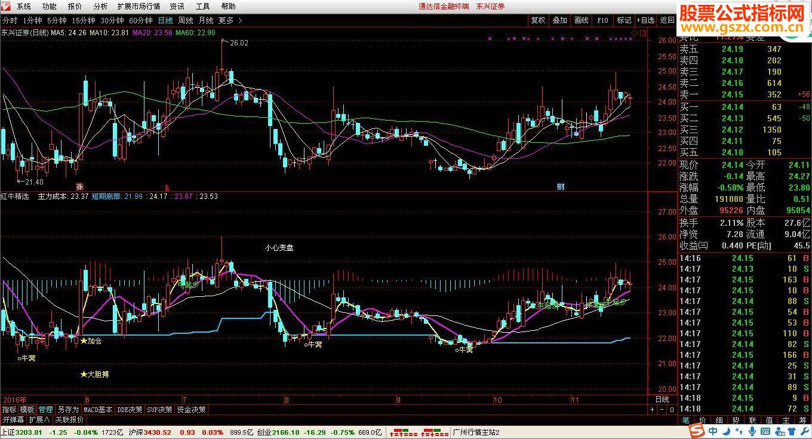Click the - zoom-out button

point(662,410)
